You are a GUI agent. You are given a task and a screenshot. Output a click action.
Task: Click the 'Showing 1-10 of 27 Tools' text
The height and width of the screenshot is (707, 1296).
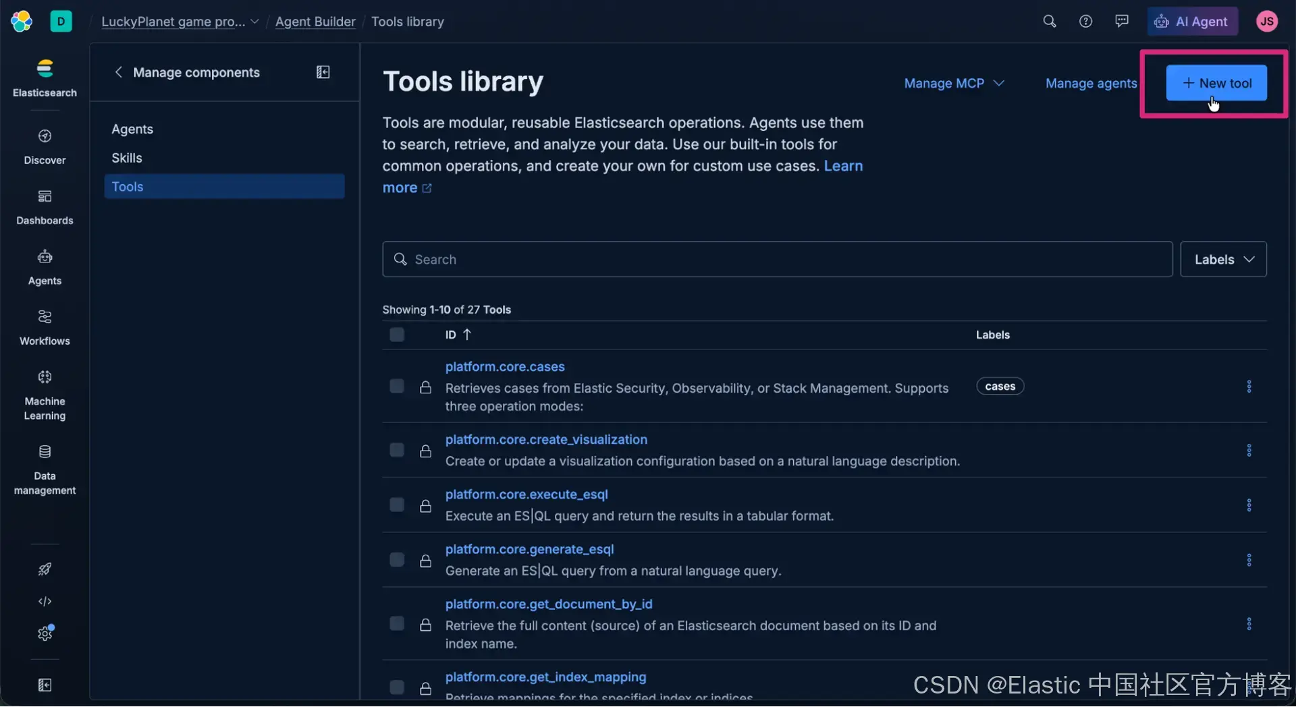pyautogui.click(x=447, y=310)
